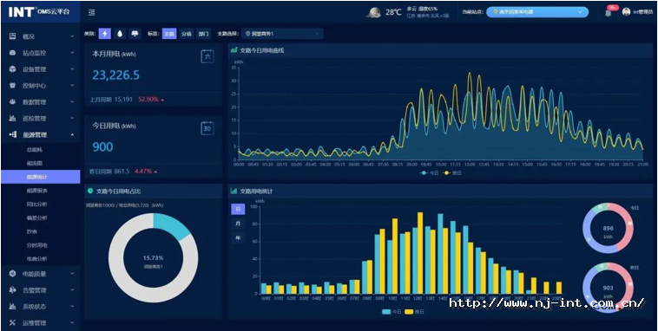Image resolution: width=658 pixels, height=331 pixels.
Task: Select the water drop category icon
Action: 120,34
